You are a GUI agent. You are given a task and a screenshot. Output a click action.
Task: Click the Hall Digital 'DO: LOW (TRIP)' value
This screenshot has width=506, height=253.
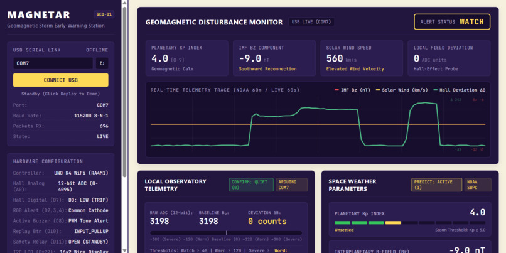tap(89, 200)
